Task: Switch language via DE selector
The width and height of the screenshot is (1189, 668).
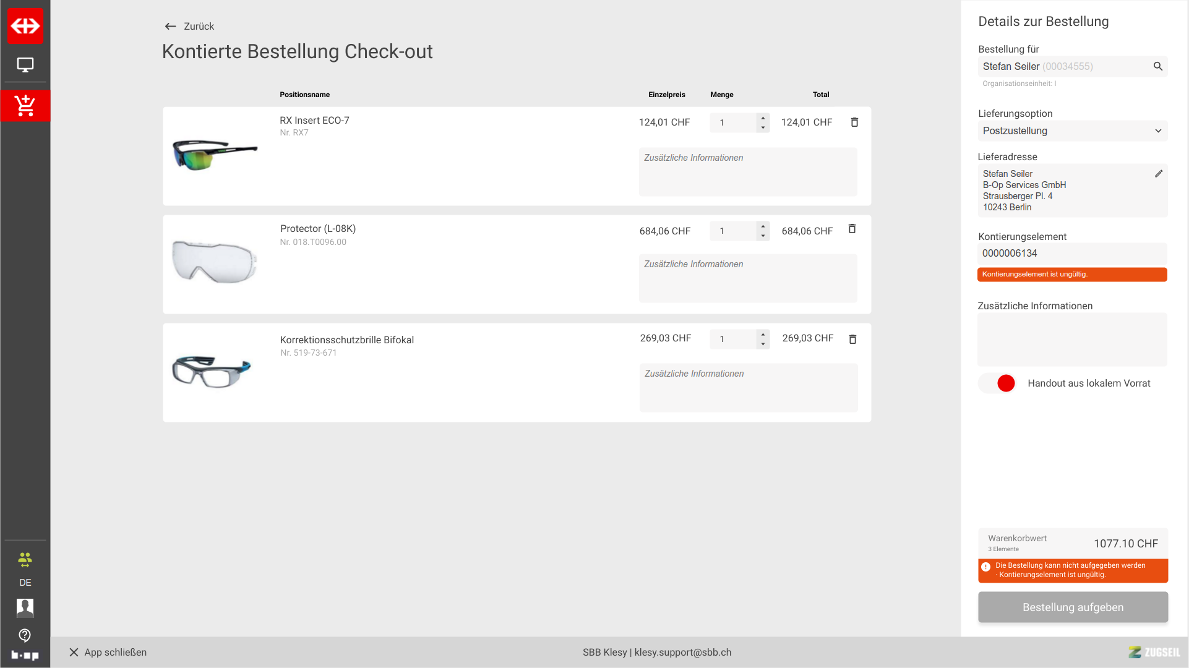Action: coord(25,583)
